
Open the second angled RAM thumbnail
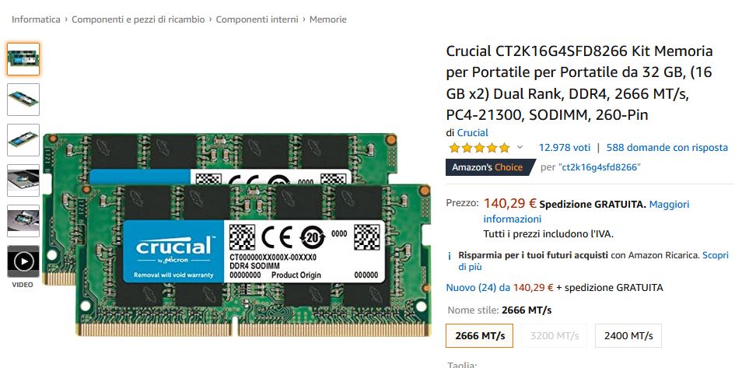tap(23, 100)
